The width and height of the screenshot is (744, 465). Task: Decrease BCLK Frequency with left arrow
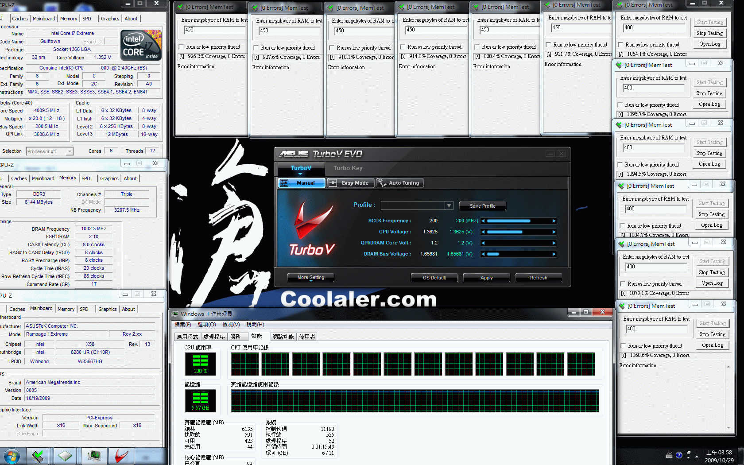tap(483, 221)
